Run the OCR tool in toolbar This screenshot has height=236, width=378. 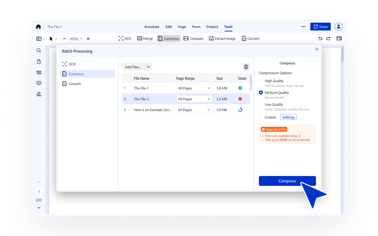click(125, 38)
